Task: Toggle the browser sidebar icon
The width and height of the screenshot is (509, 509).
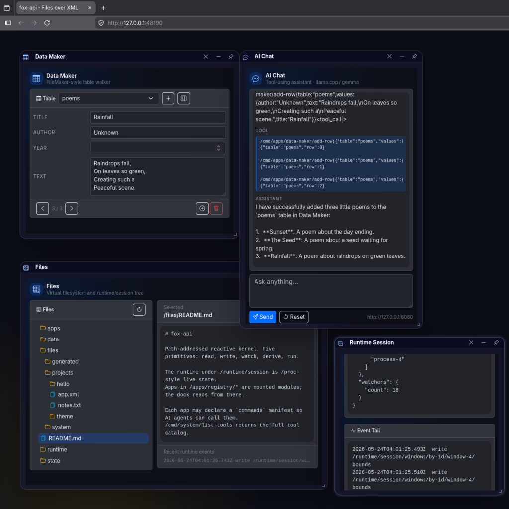Action: click(x=8, y=23)
